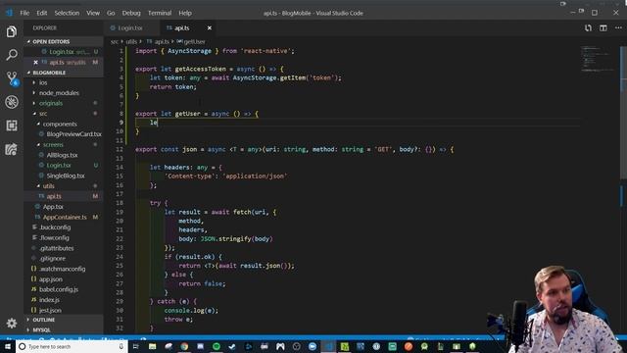Open the Debug view in activity bar
Screen dimensions: 627x353
tap(12, 102)
